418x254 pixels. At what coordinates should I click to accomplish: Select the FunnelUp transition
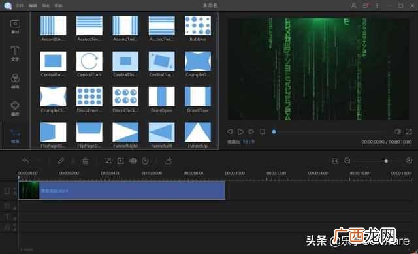tap(198, 132)
